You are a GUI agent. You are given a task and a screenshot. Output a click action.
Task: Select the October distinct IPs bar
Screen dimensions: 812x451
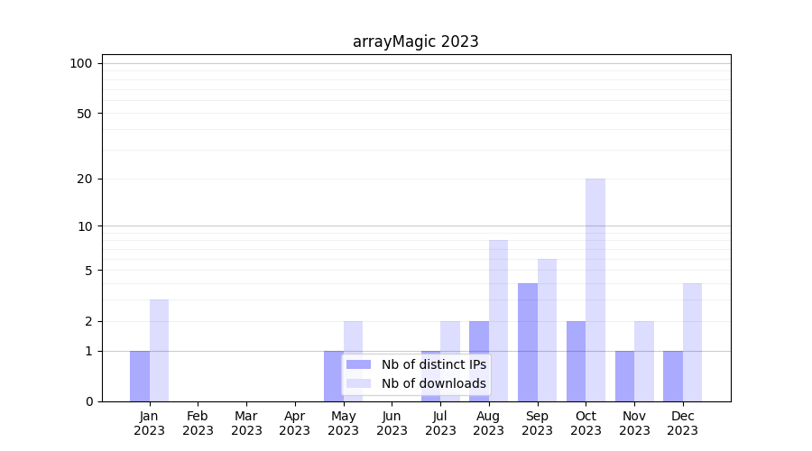(x=576, y=361)
